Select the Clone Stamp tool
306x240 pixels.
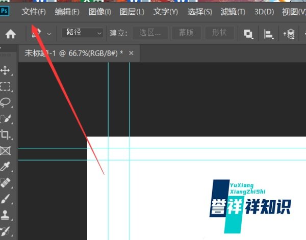(6, 215)
